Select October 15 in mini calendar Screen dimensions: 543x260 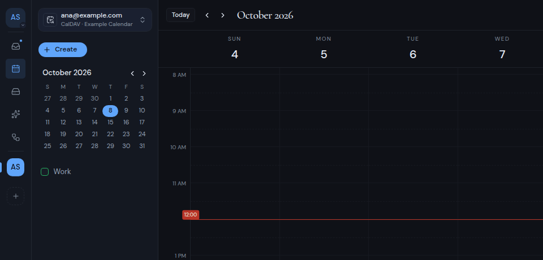coord(110,122)
